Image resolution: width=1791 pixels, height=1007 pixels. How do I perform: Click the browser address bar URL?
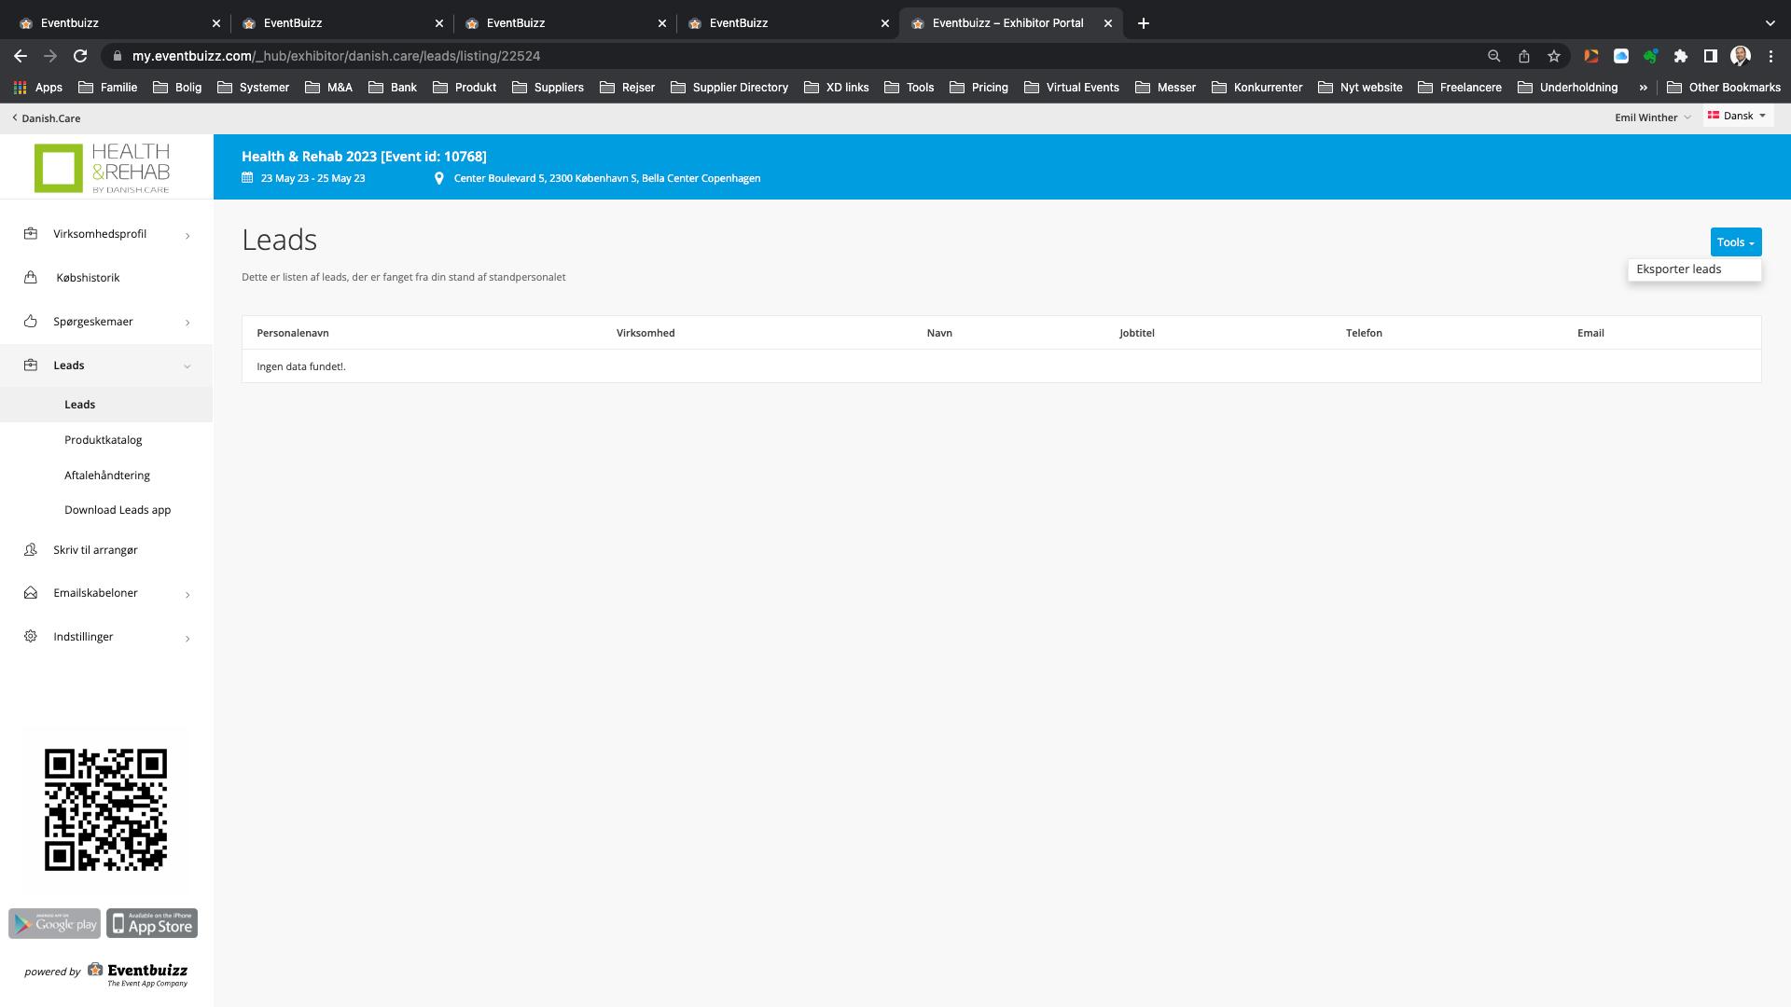coord(336,56)
